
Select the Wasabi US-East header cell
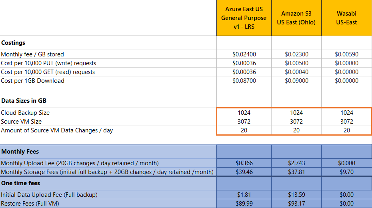coord(347,18)
